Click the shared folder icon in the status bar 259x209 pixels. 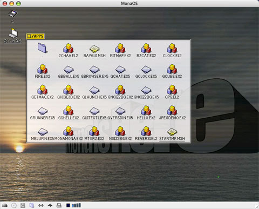tap(32, 205)
